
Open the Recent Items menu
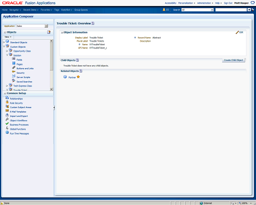pos(31,10)
